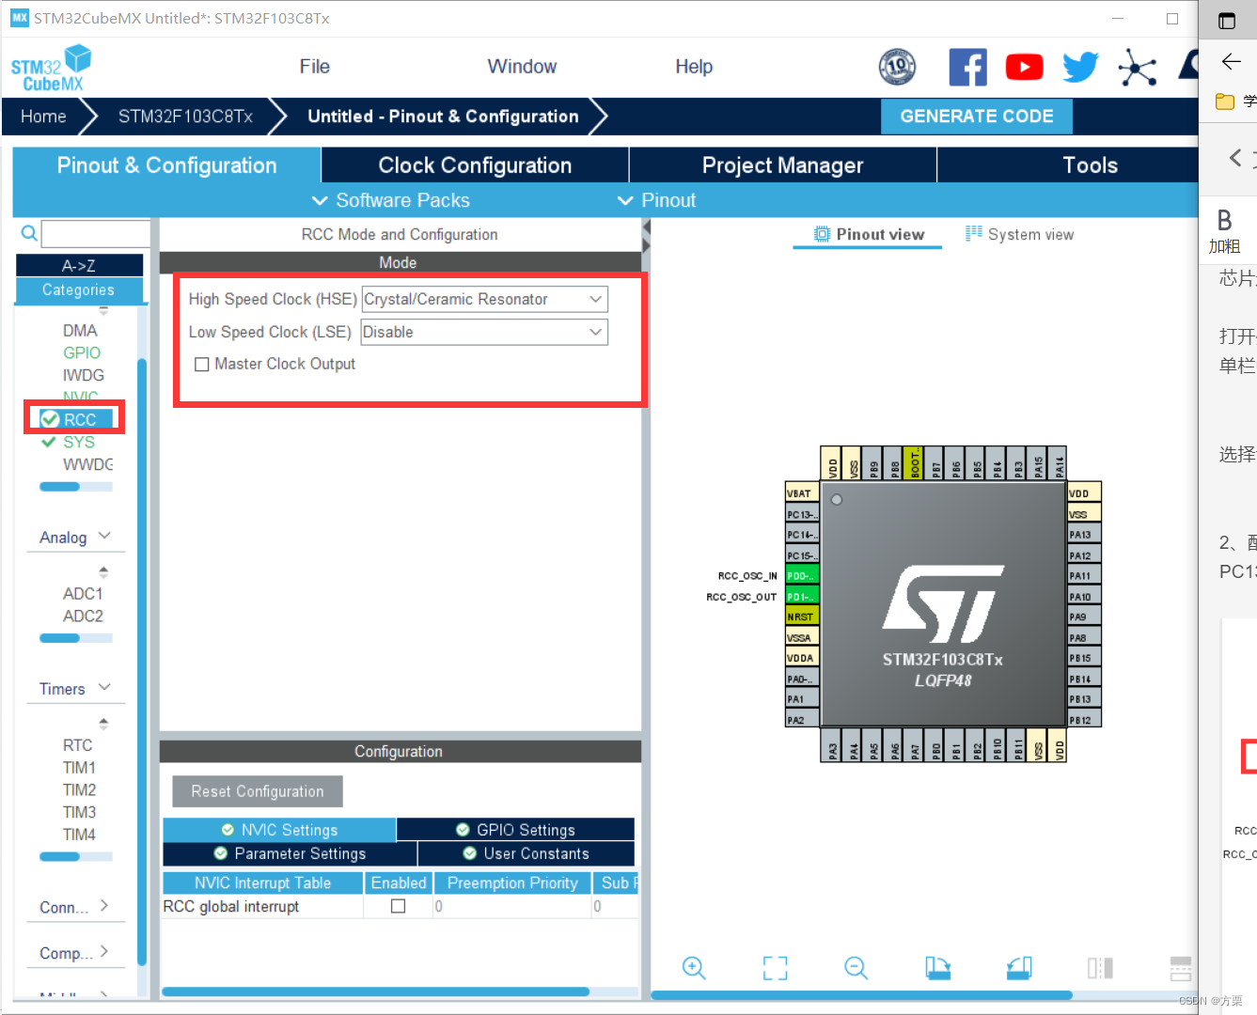The image size is (1257, 1015).
Task: Open the User Constants tab
Action: pyautogui.click(x=526, y=853)
